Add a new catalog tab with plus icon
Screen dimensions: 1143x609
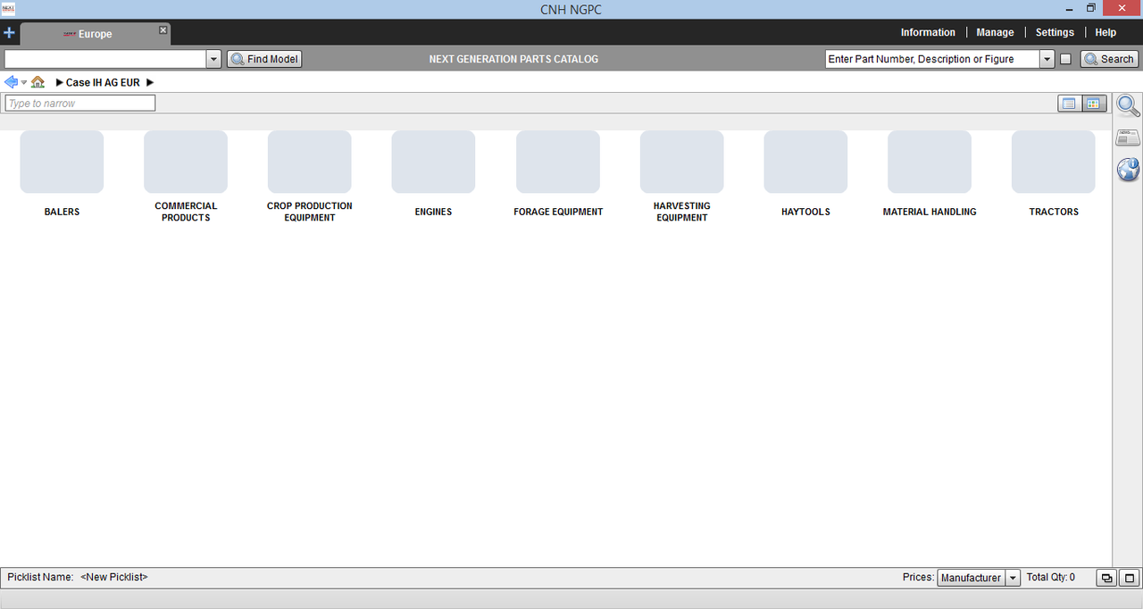point(9,33)
